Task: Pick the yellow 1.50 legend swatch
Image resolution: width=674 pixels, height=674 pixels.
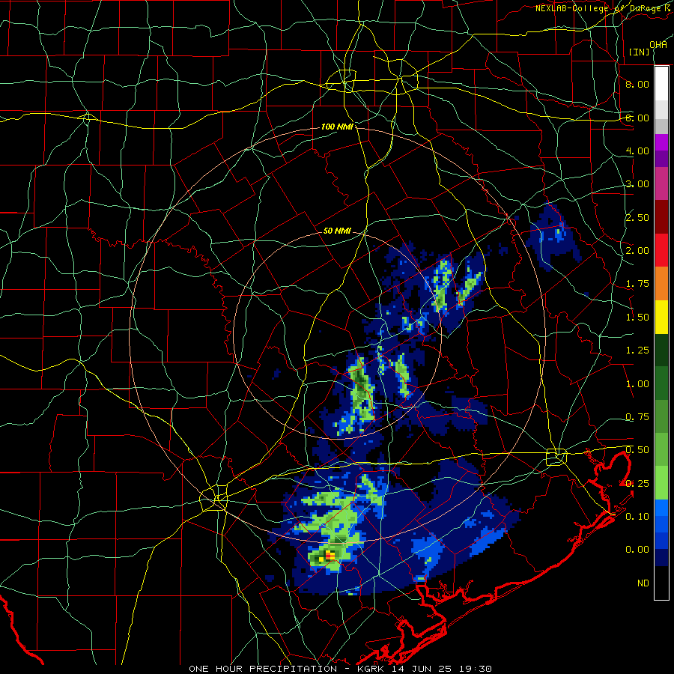Action: [661, 317]
